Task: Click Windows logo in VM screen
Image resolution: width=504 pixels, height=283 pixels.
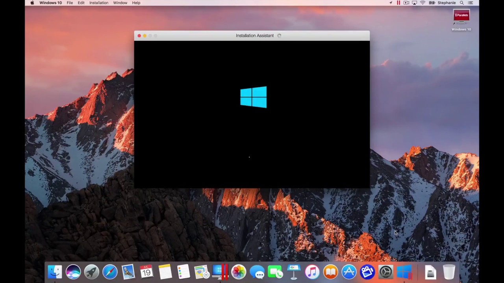Action: point(254,97)
